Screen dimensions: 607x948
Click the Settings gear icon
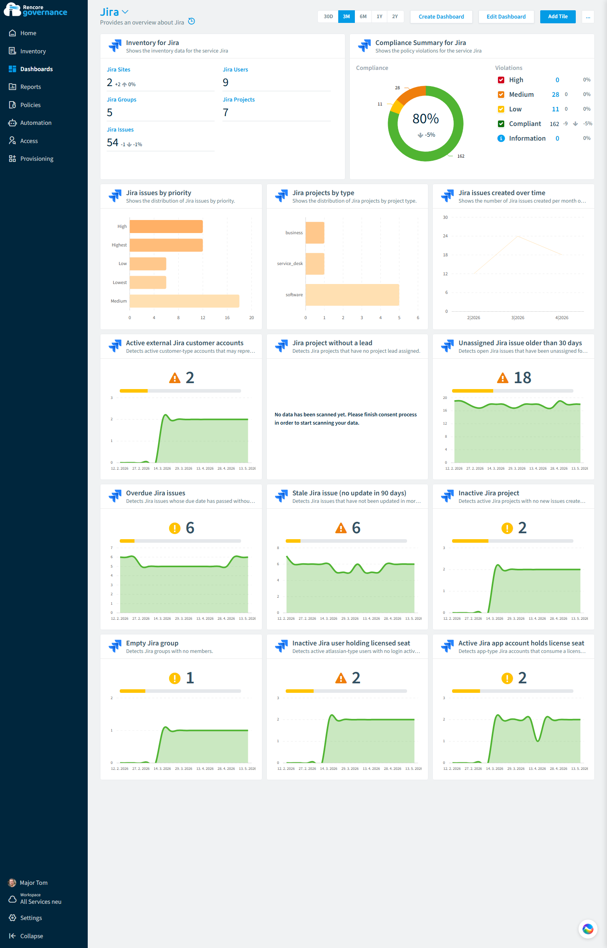pyautogui.click(x=12, y=918)
